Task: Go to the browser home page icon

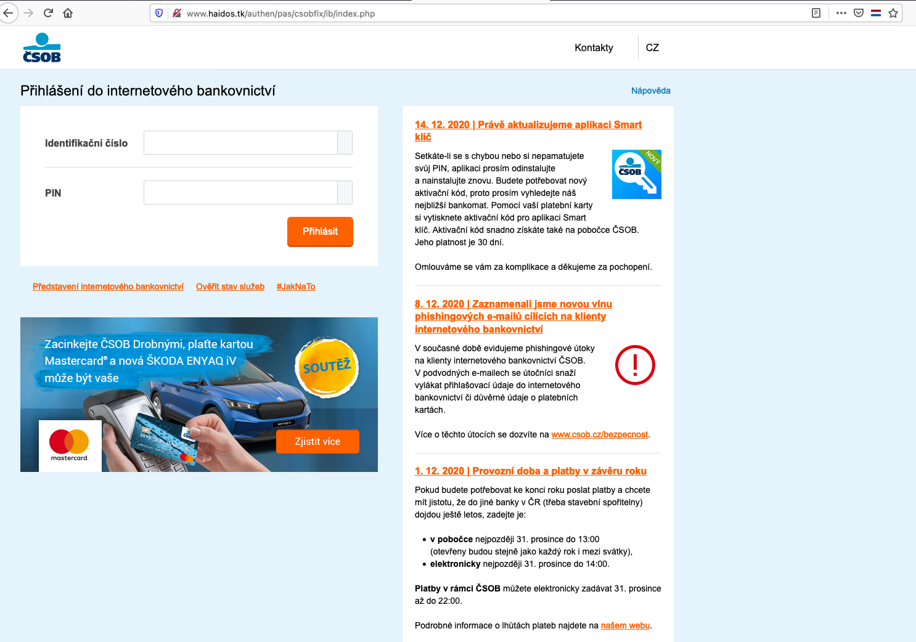Action: point(68,13)
